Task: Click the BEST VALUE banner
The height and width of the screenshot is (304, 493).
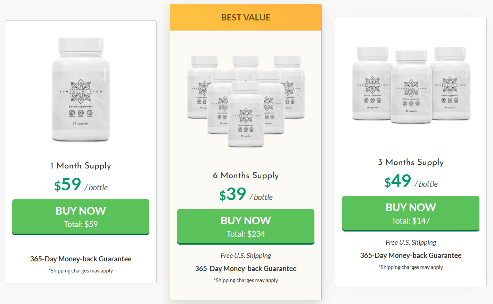Action: 246,17
